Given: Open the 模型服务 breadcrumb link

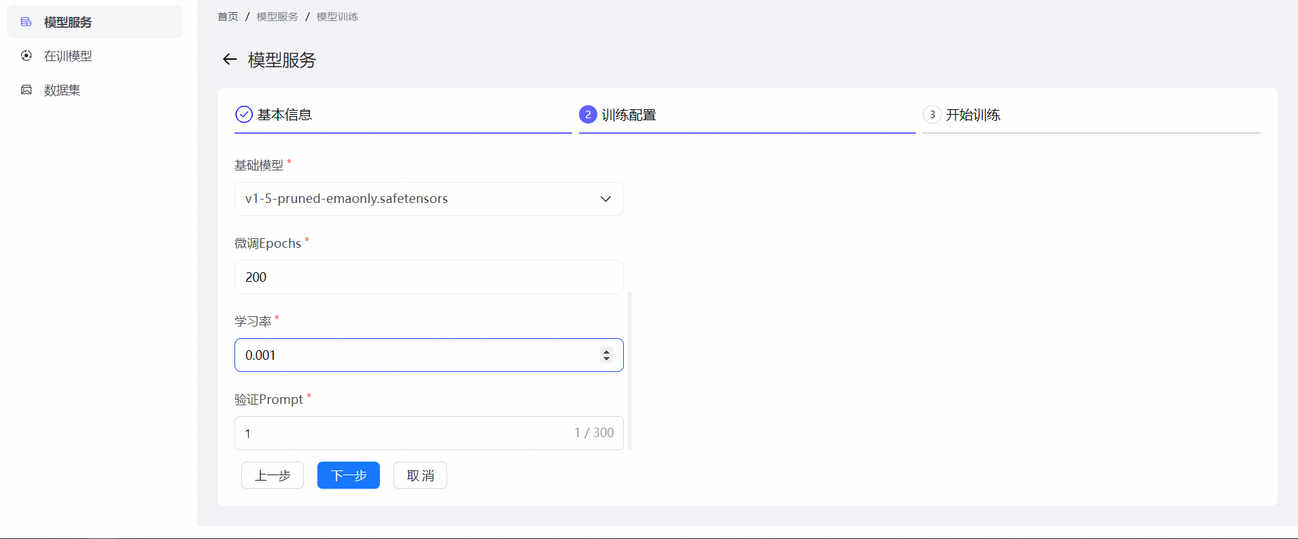Looking at the screenshot, I should [277, 16].
